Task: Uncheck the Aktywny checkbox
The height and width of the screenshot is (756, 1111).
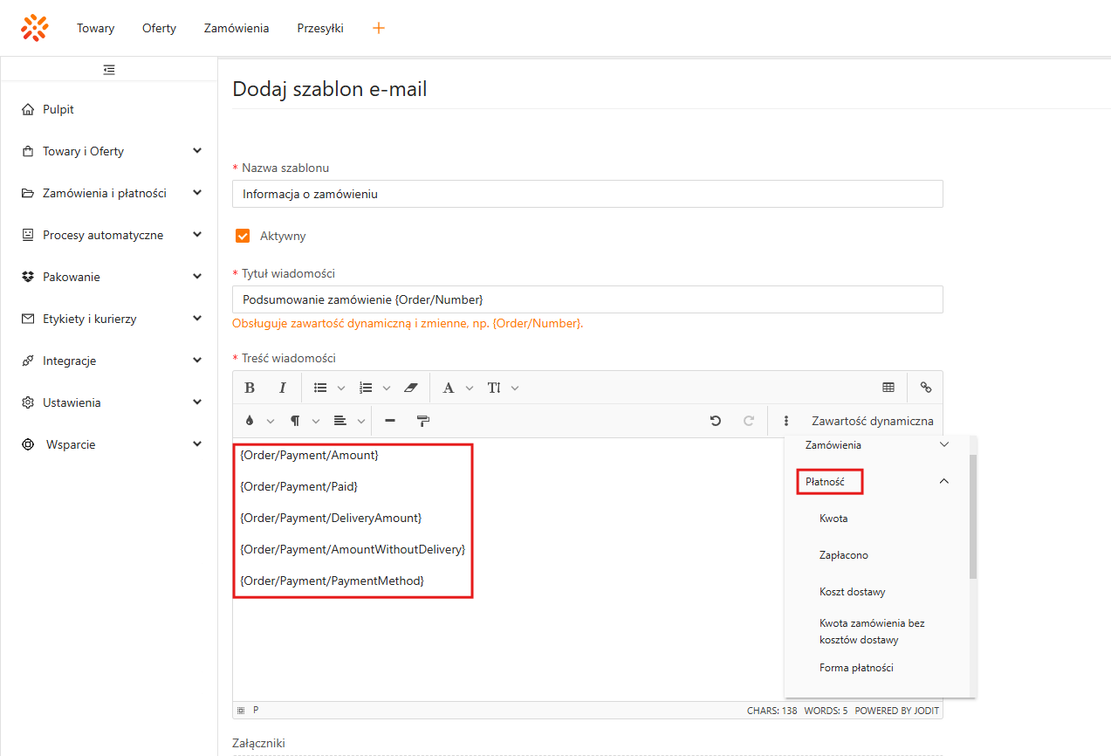Action: click(x=243, y=236)
